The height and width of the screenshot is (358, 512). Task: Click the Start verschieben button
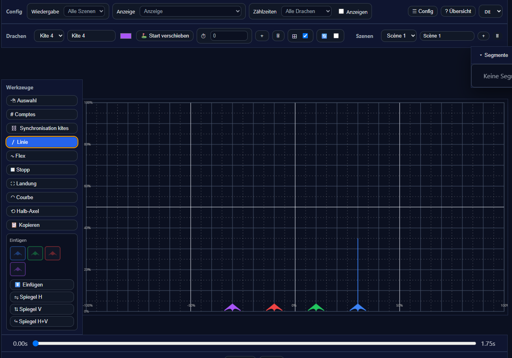pyautogui.click(x=165, y=36)
